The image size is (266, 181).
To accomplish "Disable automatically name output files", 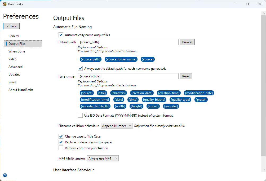I will click(61, 35).
